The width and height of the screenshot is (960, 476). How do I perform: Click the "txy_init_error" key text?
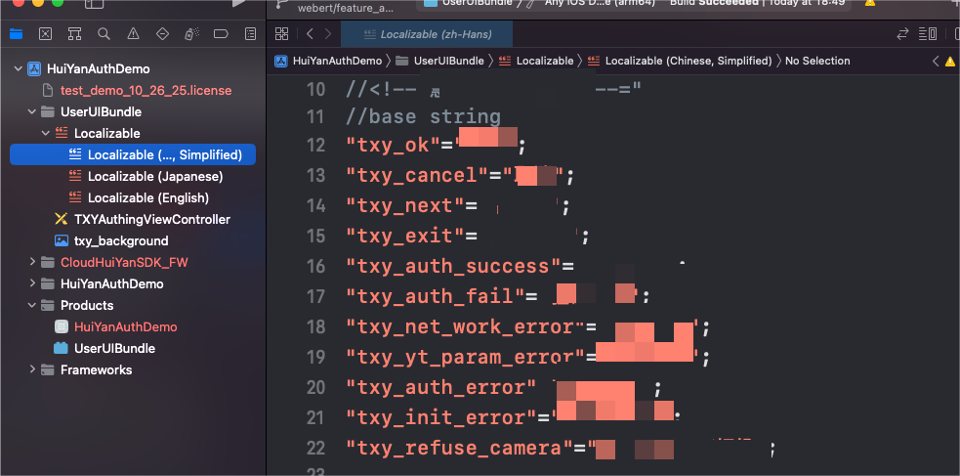coord(440,417)
